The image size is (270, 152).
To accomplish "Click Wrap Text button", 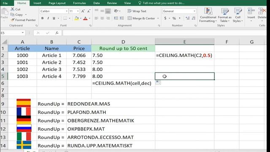I will 137,11.
